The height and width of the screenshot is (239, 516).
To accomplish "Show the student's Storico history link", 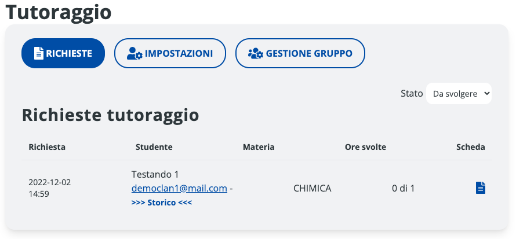I will click(162, 203).
